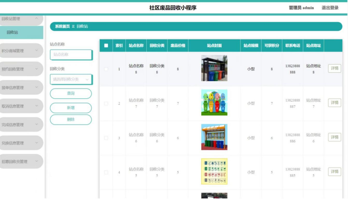Go to 系统首页 in the breadcrumb
Screen dimensions: 348x199
point(62,26)
